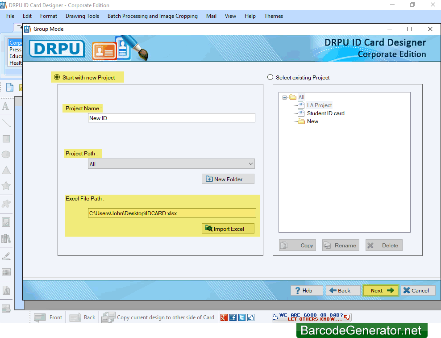Select the Triangle shape tool
This screenshot has height=338, width=441.
pyautogui.click(x=6, y=170)
